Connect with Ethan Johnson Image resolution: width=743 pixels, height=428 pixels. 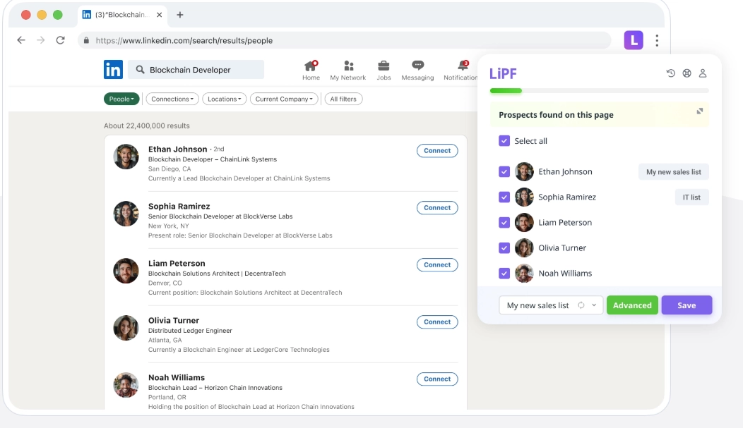437,150
